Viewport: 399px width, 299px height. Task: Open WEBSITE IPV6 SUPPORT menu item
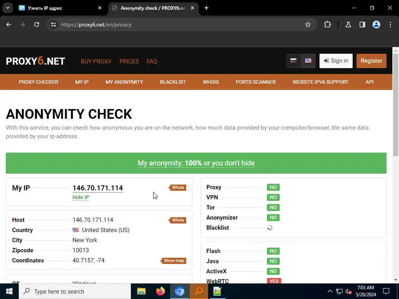[320, 82]
